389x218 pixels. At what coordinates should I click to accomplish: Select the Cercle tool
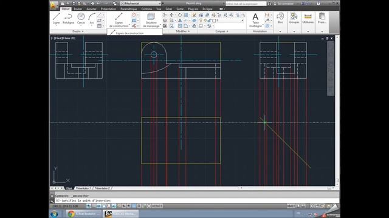pos(81,19)
